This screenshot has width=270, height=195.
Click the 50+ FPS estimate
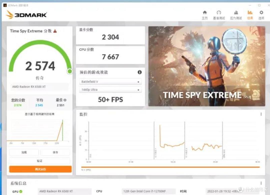[110, 100]
